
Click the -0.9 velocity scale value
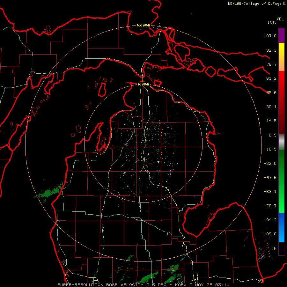271,135
